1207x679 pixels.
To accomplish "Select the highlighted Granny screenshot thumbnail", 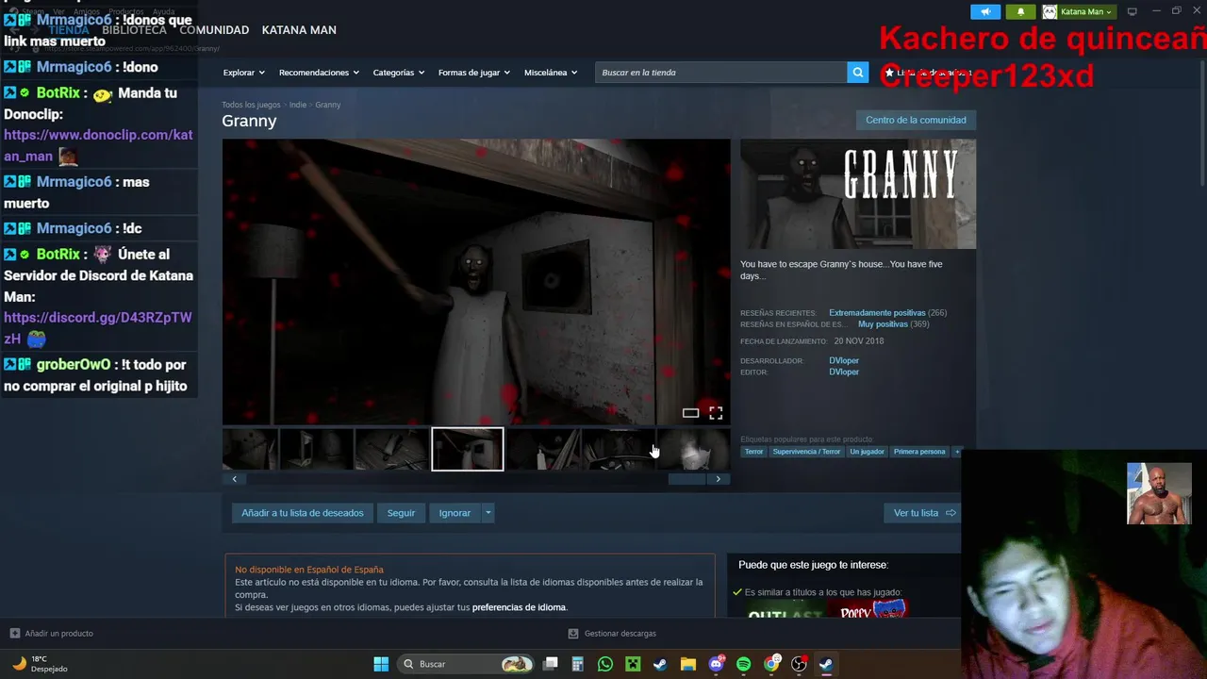I will (468, 449).
